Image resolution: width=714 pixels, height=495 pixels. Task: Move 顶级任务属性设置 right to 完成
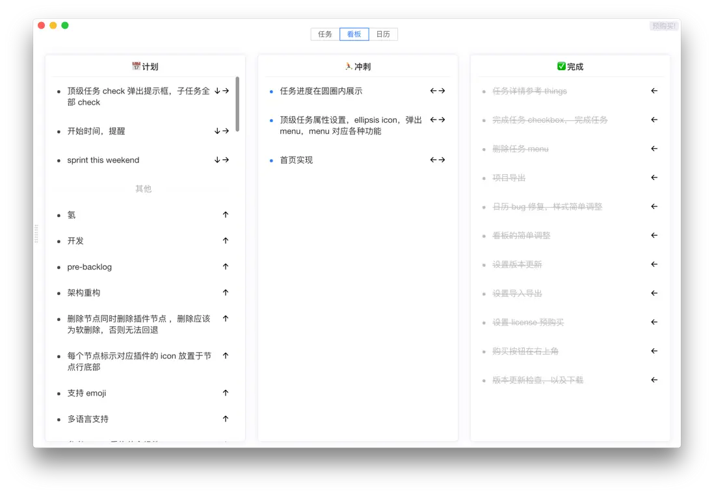click(442, 120)
